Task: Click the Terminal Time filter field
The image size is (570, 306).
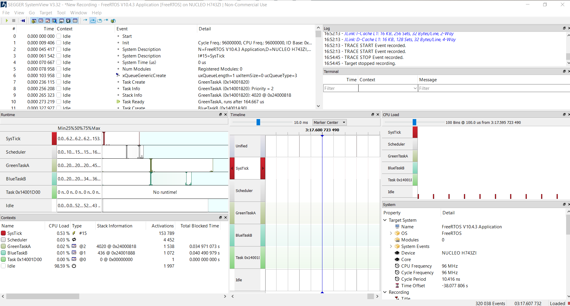Action: (x=341, y=88)
